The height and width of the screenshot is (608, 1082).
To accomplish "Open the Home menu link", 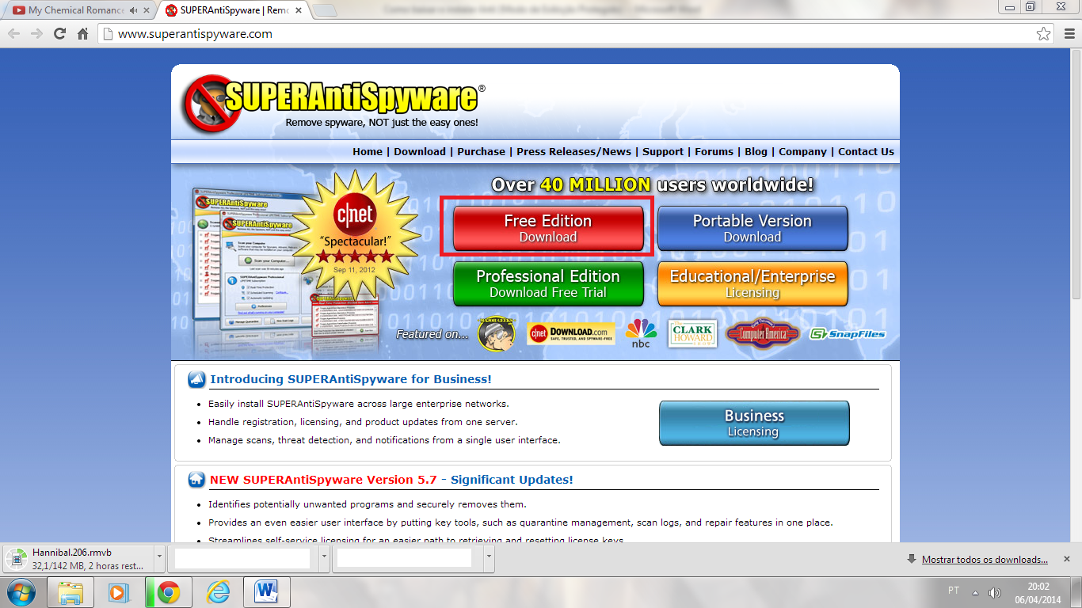I will click(x=368, y=151).
